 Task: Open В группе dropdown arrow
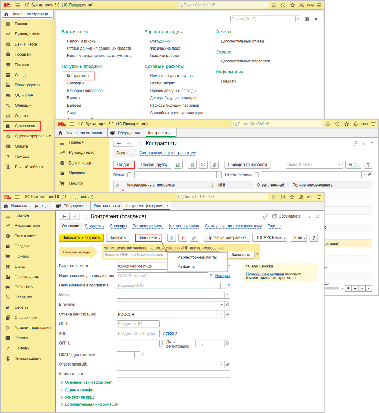(222, 305)
